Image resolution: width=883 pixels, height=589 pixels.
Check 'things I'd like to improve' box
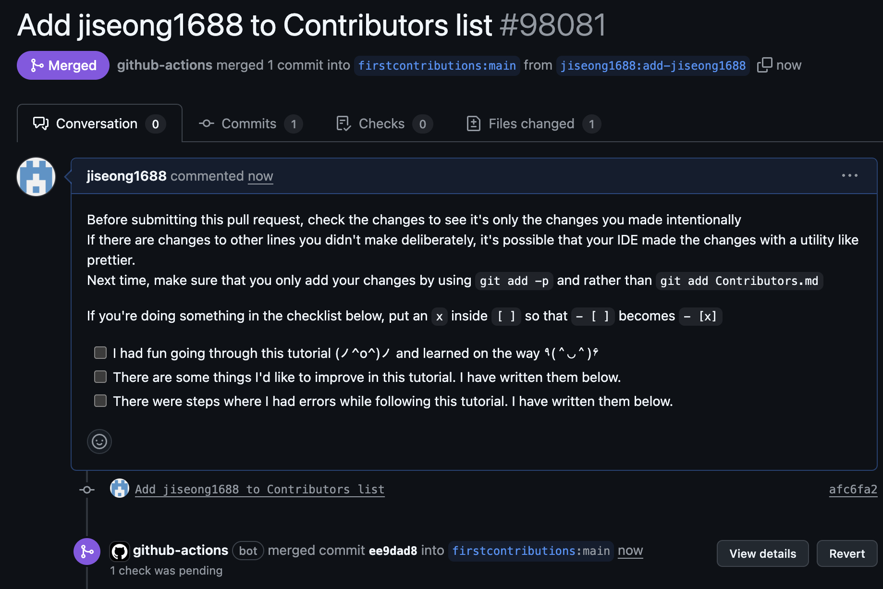(x=100, y=377)
